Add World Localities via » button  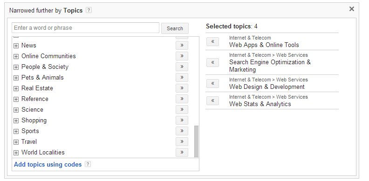pos(182,152)
